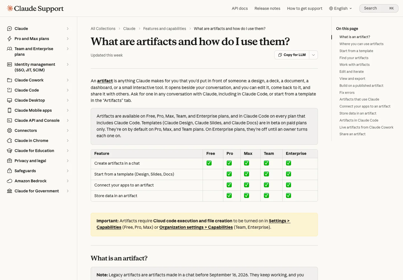Expand the Connectors section chevron
Screen dimensions: 403x280
tap(68, 130)
